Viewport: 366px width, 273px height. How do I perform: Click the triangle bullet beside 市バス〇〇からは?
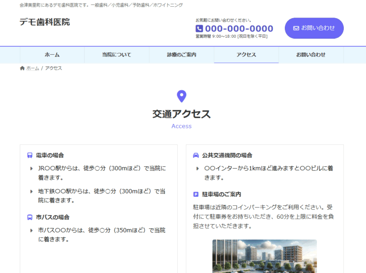31,230
